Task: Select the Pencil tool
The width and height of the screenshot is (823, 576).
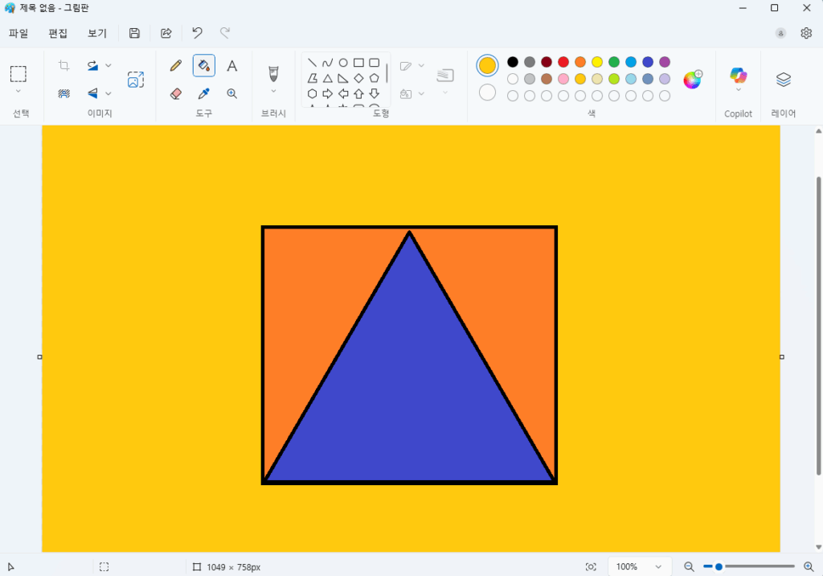Action: (x=176, y=66)
